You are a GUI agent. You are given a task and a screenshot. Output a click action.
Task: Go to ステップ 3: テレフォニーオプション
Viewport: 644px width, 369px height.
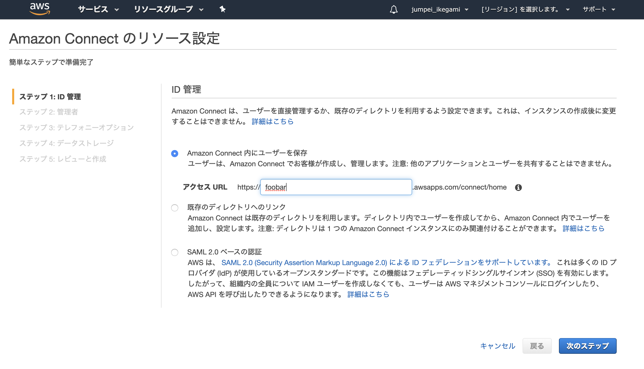point(76,127)
